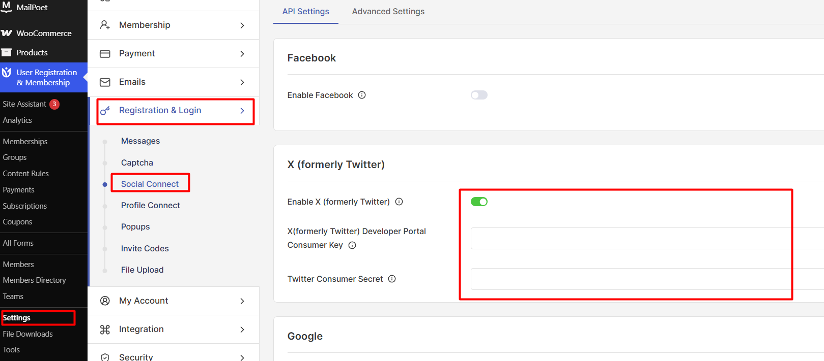Image resolution: width=824 pixels, height=361 pixels.
Task: Turn off the Enable X (formerly Twitter) toggle
Action: pyautogui.click(x=479, y=202)
